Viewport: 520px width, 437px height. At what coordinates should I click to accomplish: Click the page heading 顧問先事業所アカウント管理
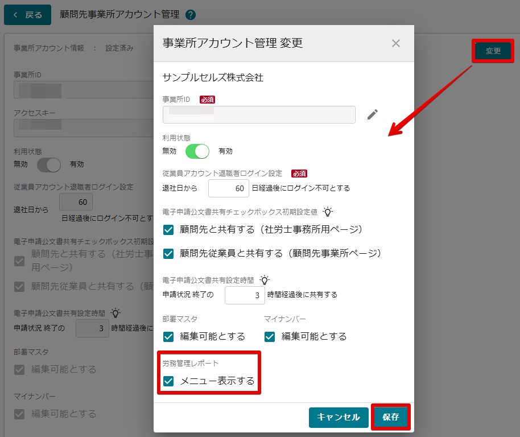[119, 15]
